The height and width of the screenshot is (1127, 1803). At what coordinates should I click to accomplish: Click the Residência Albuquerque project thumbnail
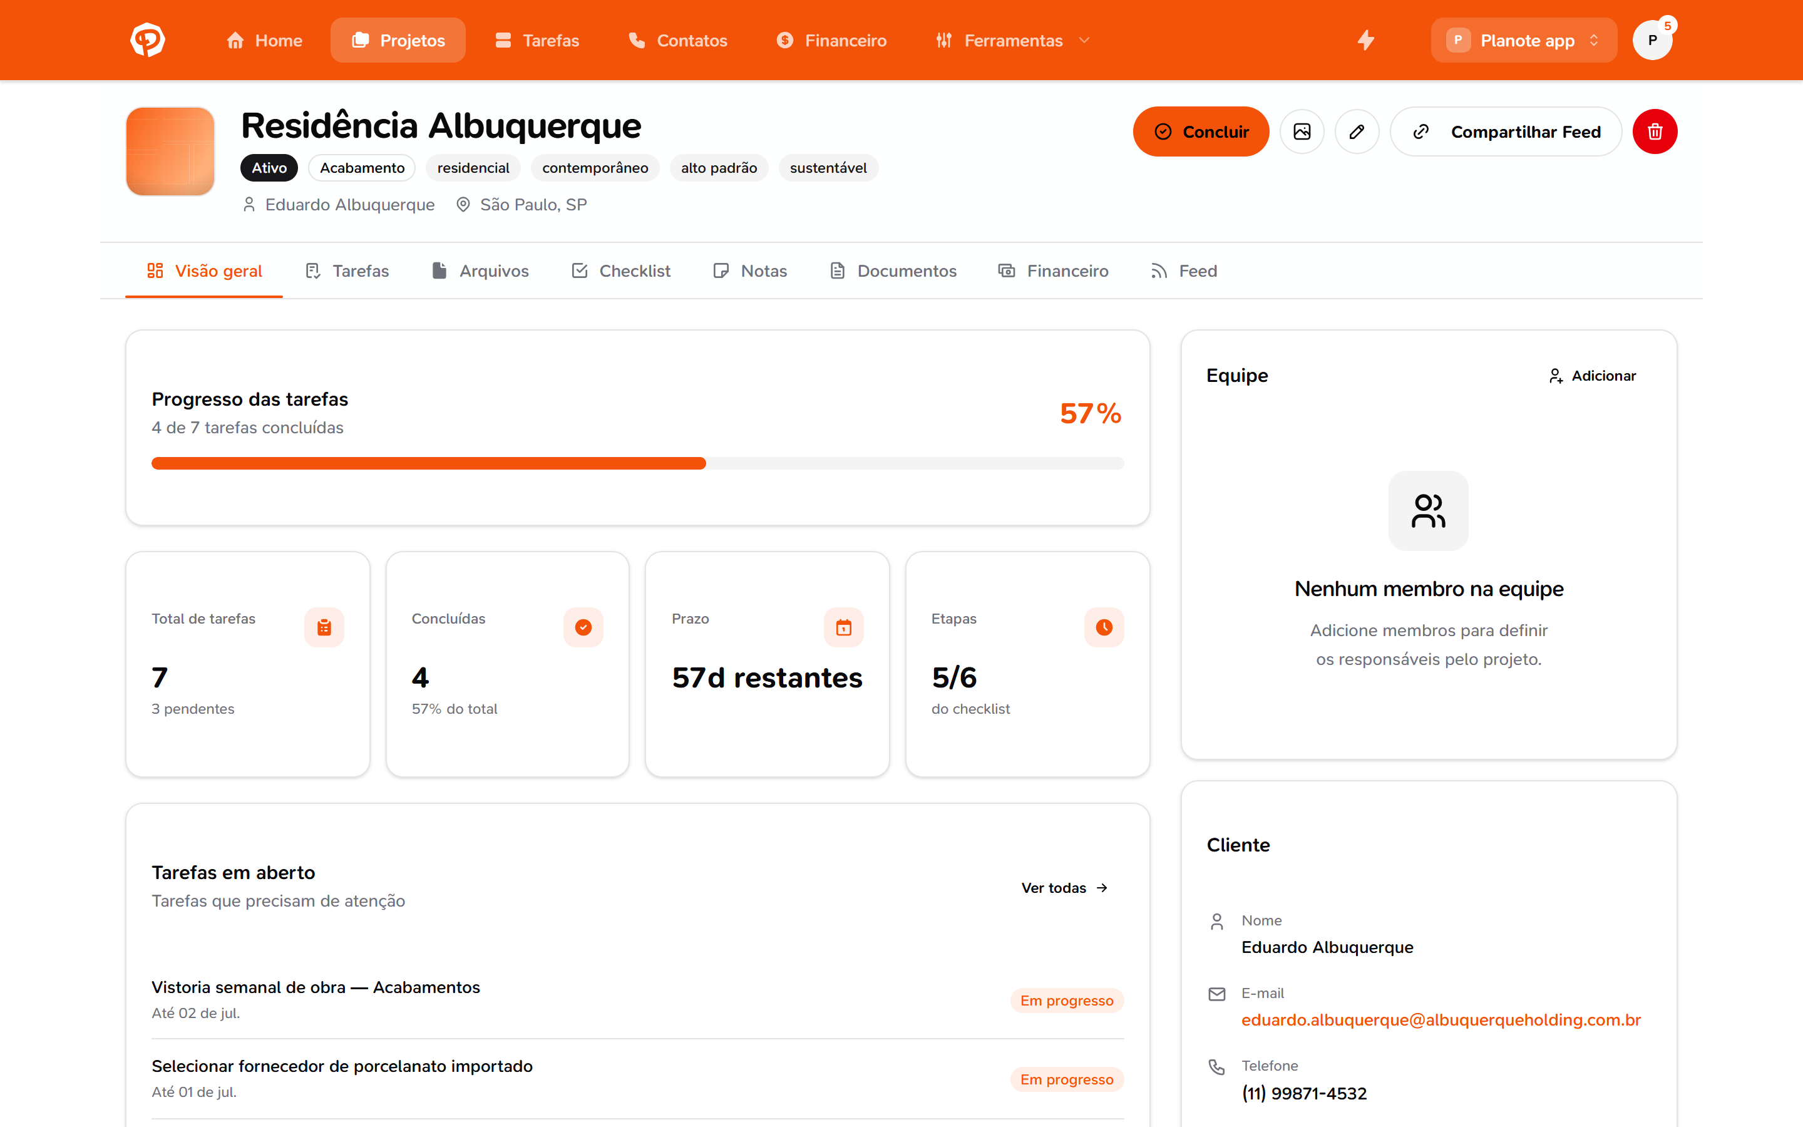point(171,152)
